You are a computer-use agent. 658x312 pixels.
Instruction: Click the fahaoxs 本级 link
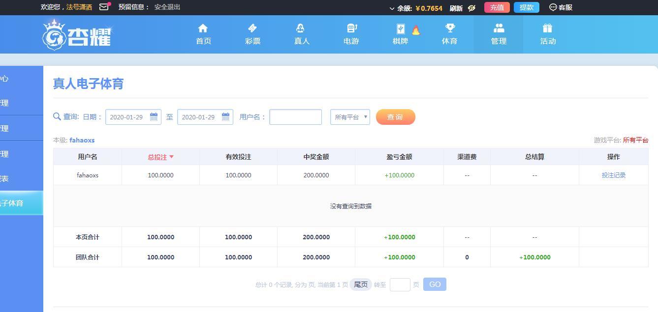pos(82,140)
